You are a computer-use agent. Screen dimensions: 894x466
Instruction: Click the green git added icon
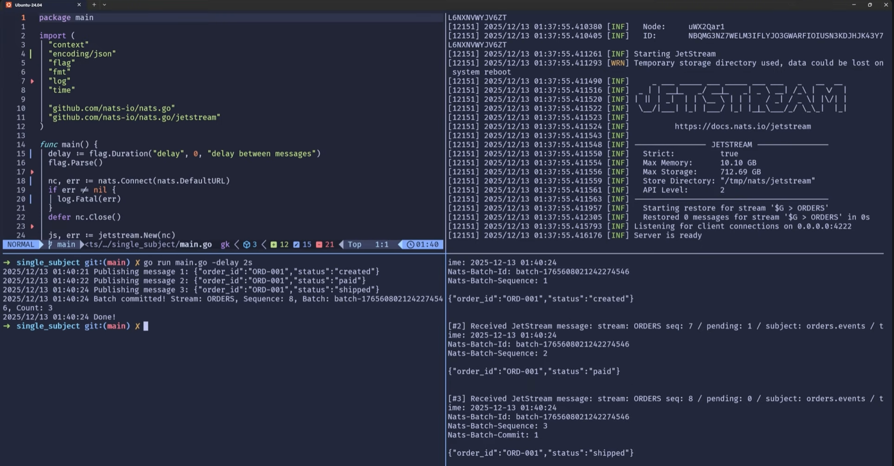273,245
